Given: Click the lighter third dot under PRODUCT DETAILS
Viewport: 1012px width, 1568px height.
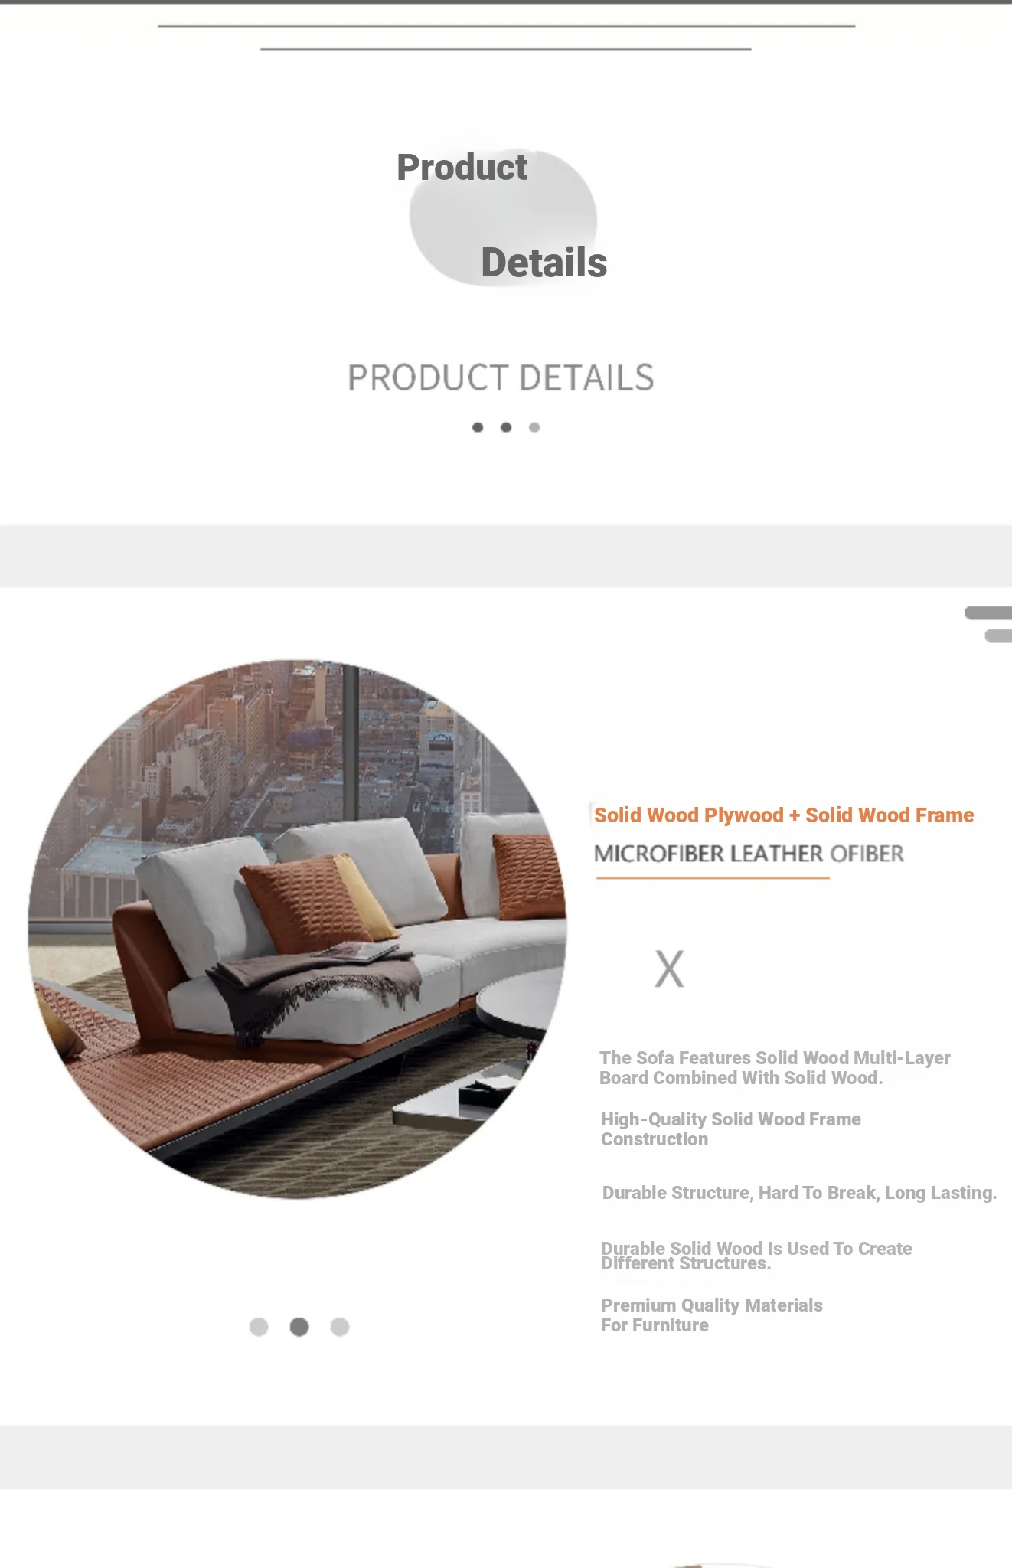Looking at the screenshot, I should (534, 427).
